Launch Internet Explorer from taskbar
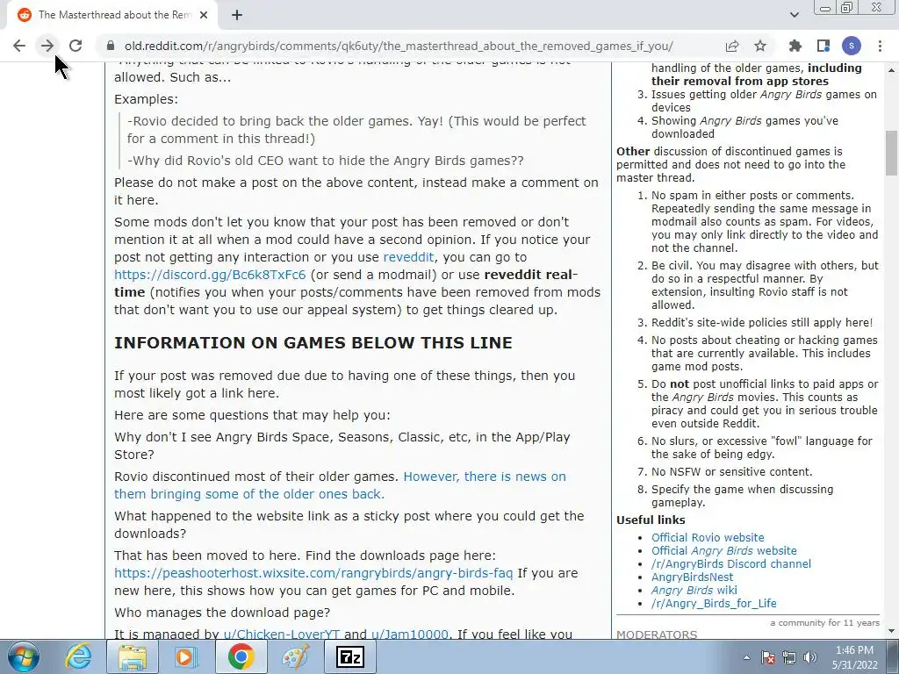This screenshot has width=899, height=674. point(78,656)
